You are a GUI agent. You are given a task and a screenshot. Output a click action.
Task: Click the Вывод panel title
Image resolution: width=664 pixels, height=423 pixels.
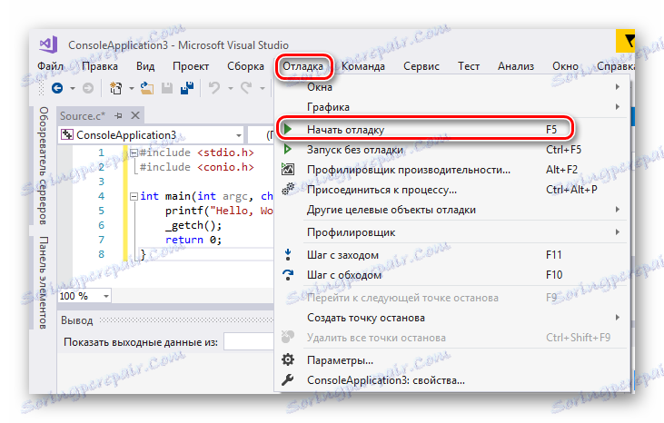click(x=76, y=320)
